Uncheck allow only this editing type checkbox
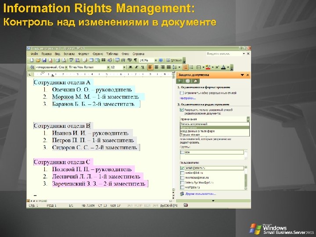This screenshot has width=316, height=237. tap(182, 110)
